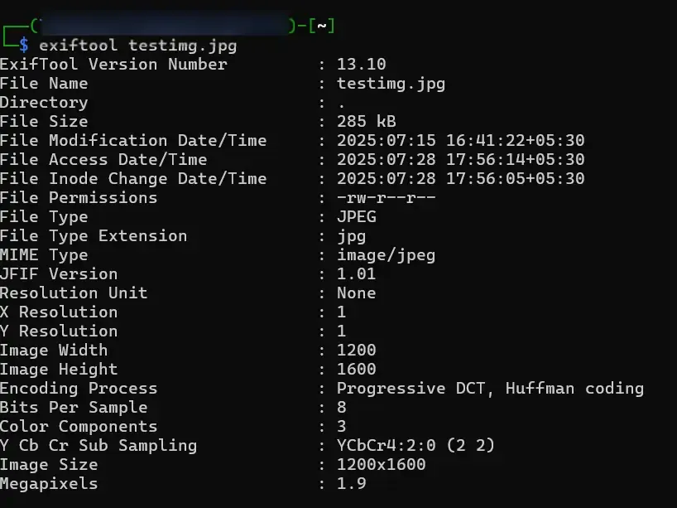
Task: Click the MIME Type value image/jpeg
Action: pyautogui.click(x=386, y=254)
